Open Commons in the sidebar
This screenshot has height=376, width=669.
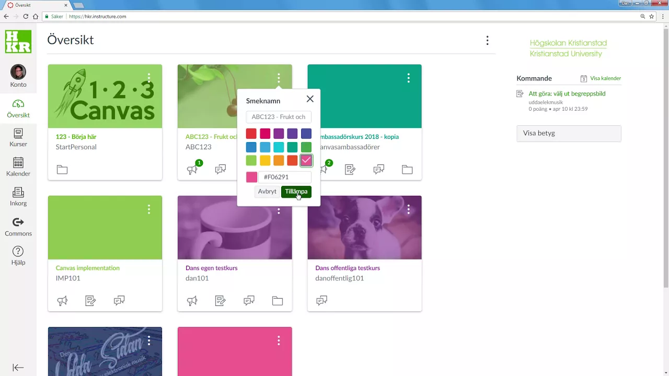point(18,227)
